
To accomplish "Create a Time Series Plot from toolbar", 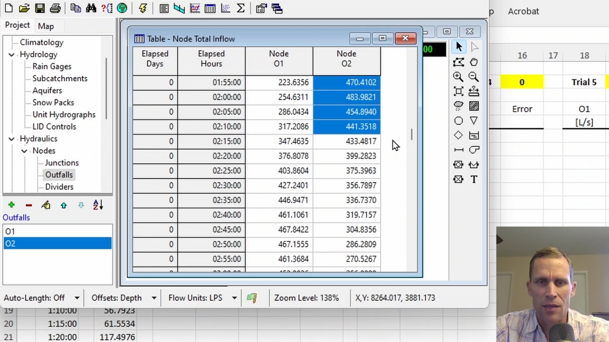I will click(195, 8).
